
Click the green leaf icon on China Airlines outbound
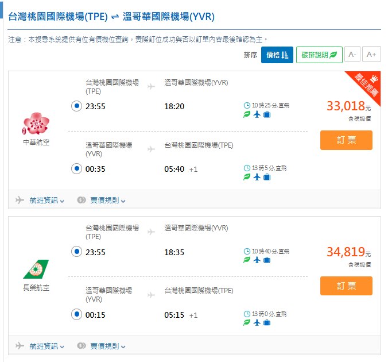pos(247,114)
